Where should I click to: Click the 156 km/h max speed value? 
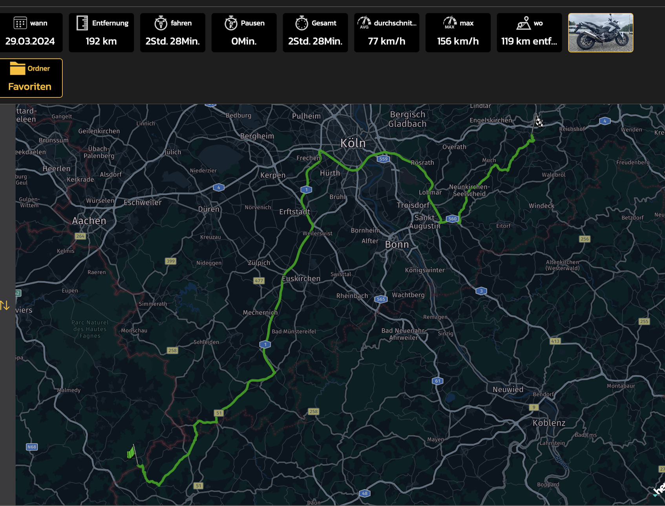coord(458,41)
